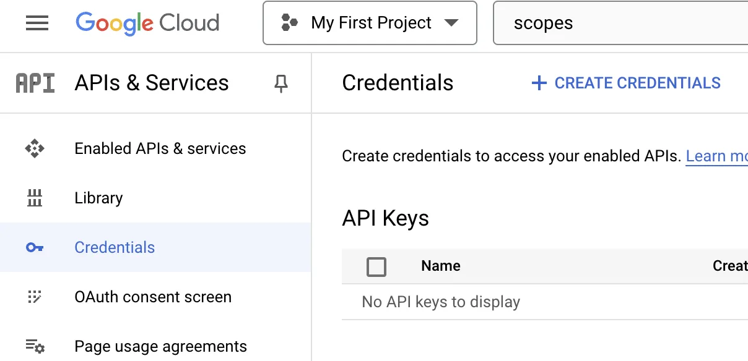Click the Google Cloud logo
The image size is (748, 361).
coord(147,23)
